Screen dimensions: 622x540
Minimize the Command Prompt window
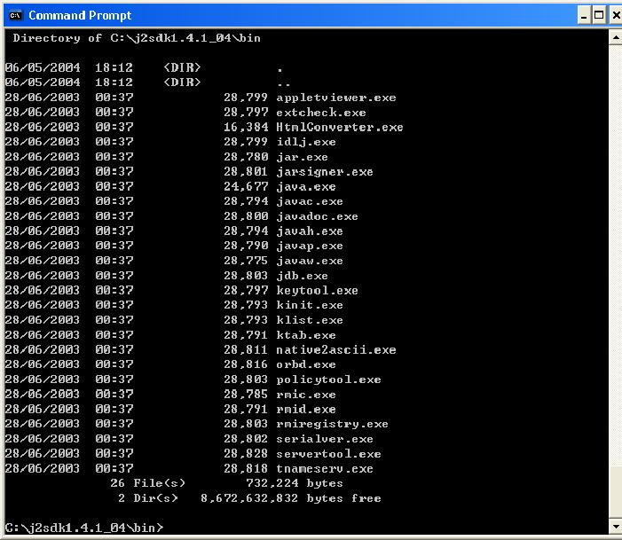(x=584, y=16)
